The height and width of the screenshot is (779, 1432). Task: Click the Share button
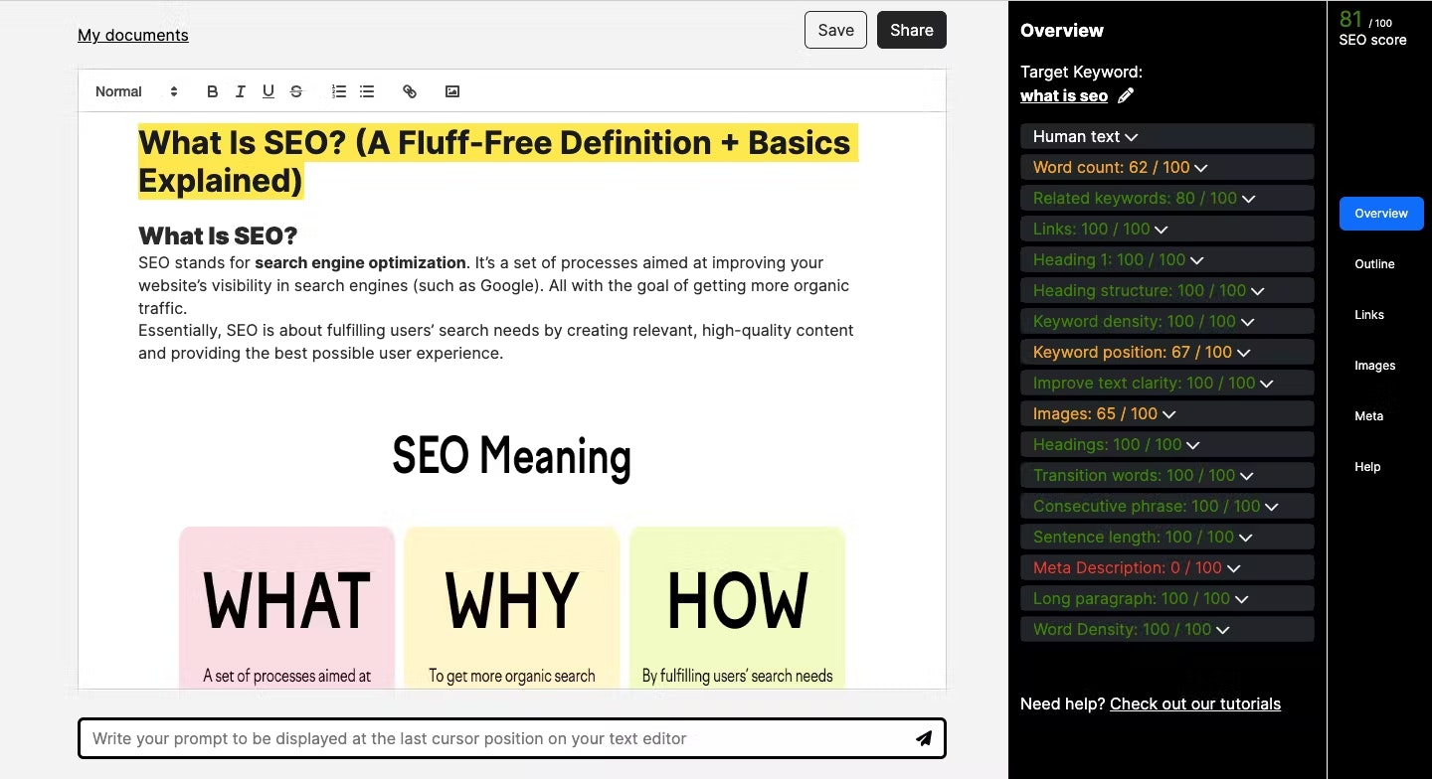tap(912, 30)
